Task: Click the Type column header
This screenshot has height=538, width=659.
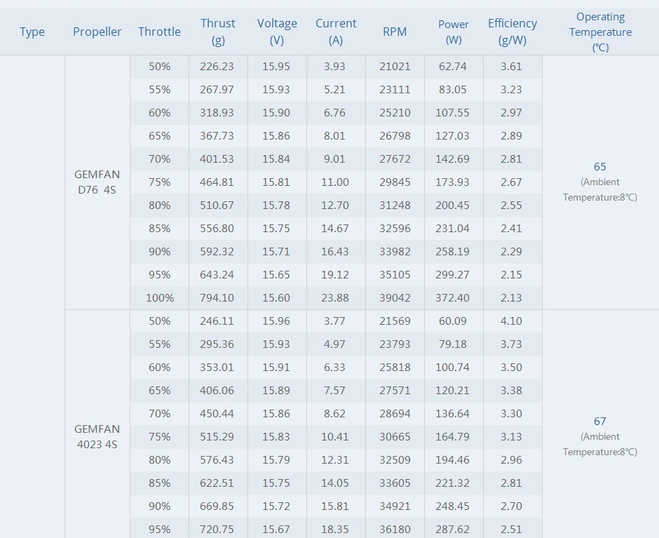Action: (32, 32)
